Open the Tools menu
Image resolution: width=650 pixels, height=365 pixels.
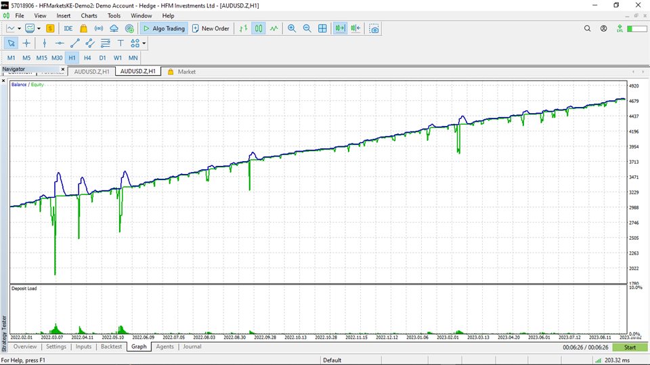pos(114,16)
